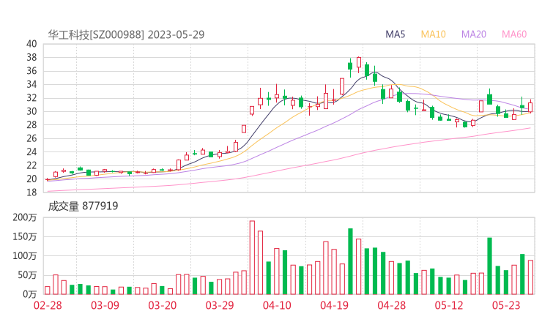
Task: Click the 26 price axis label
Action: 31,138
